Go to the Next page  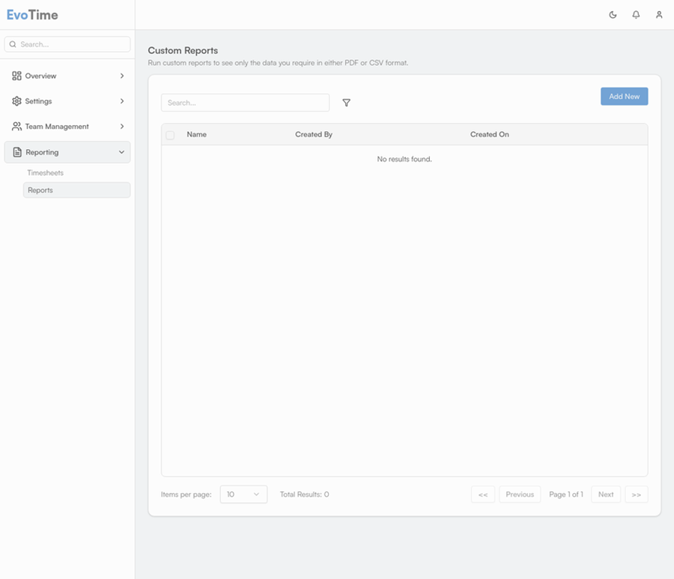pyautogui.click(x=605, y=494)
